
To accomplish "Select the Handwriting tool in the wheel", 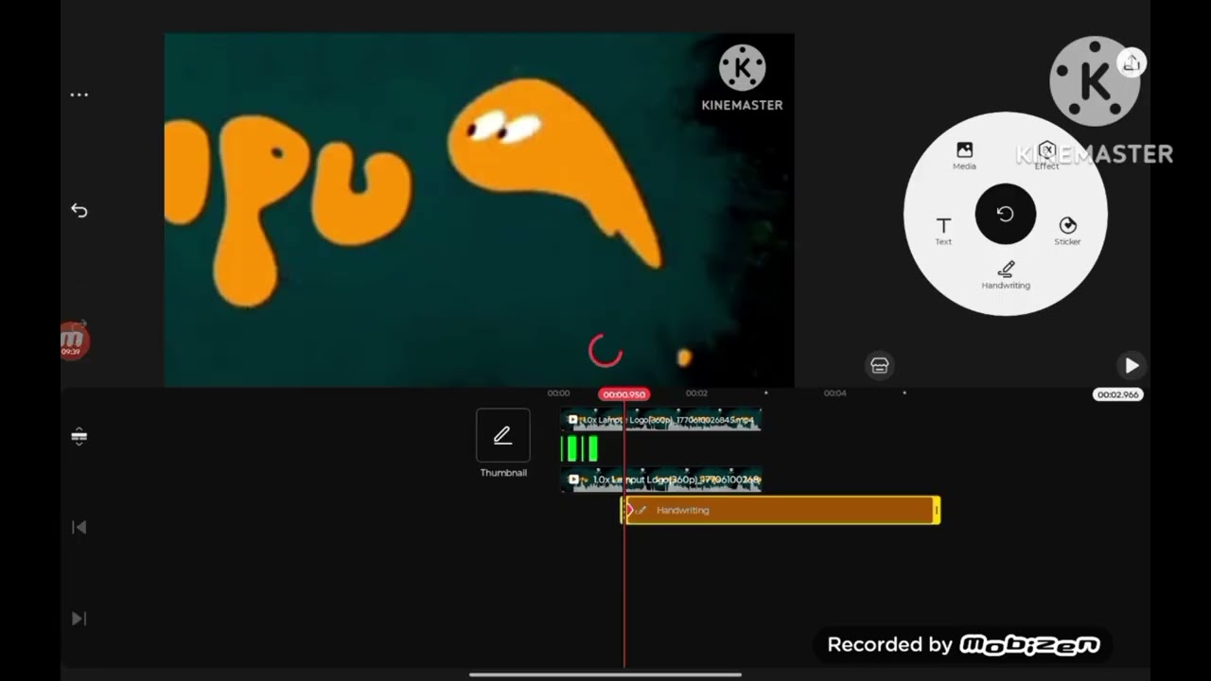I will 1006,275.
